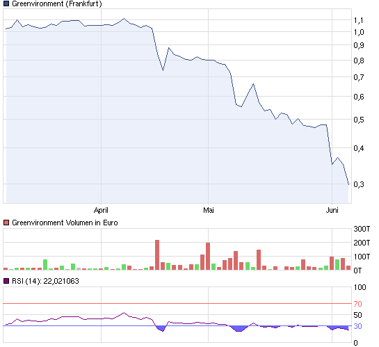Click the 0,7 price axis label

click(x=359, y=77)
